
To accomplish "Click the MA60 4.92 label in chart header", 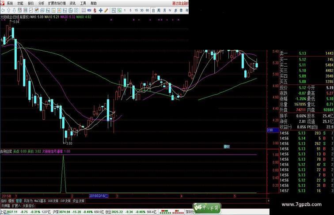I will point(83,17).
